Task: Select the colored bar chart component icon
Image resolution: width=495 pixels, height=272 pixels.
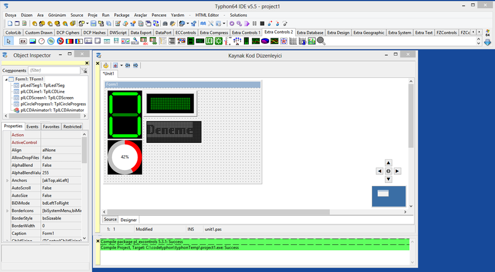Action: click(312, 41)
